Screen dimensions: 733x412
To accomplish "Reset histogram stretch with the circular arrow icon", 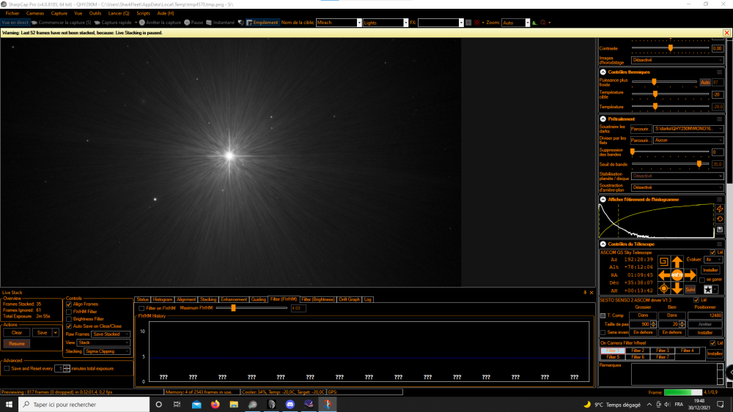I will click(x=720, y=219).
